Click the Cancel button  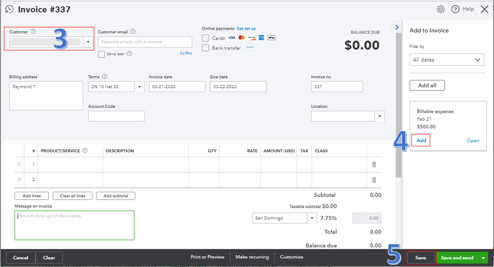pyautogui.click(x=20, y=258)
